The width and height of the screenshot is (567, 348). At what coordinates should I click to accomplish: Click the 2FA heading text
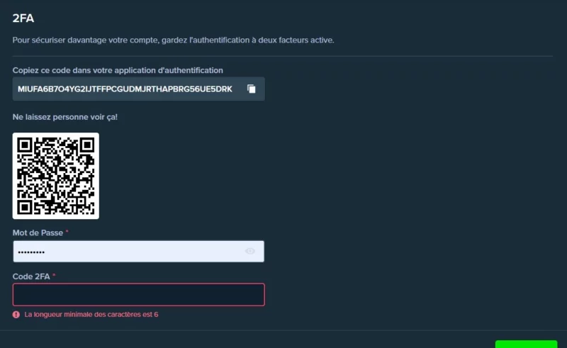pyautogui.click(x=23, y=18)
